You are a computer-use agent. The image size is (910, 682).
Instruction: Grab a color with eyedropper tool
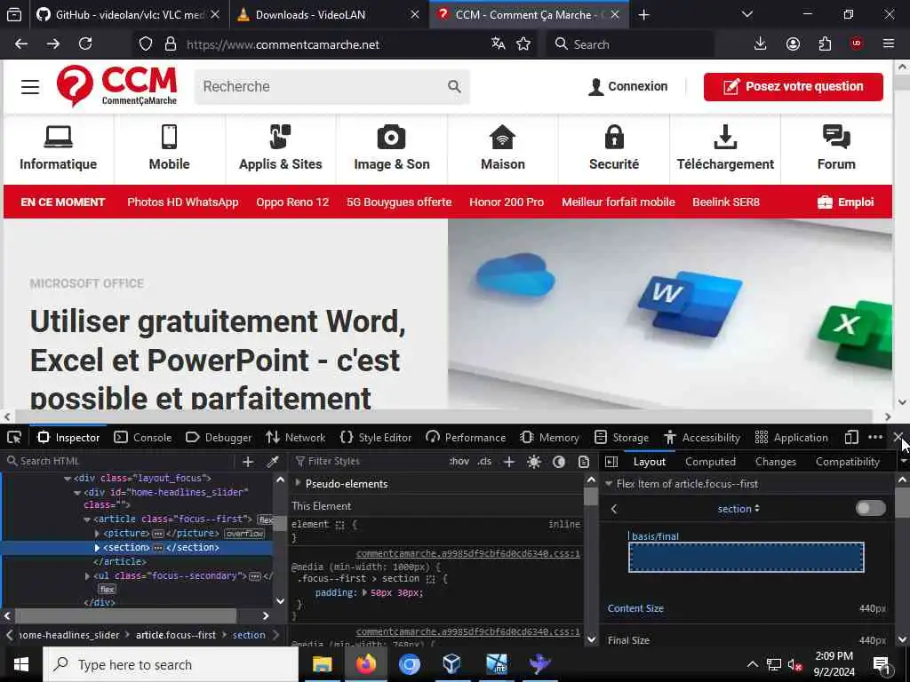[272, 462]
